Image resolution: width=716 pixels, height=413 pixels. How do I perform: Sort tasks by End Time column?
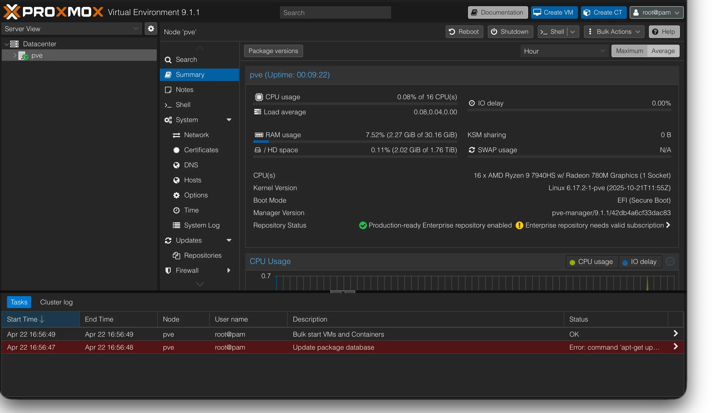(x=118, y=319)
